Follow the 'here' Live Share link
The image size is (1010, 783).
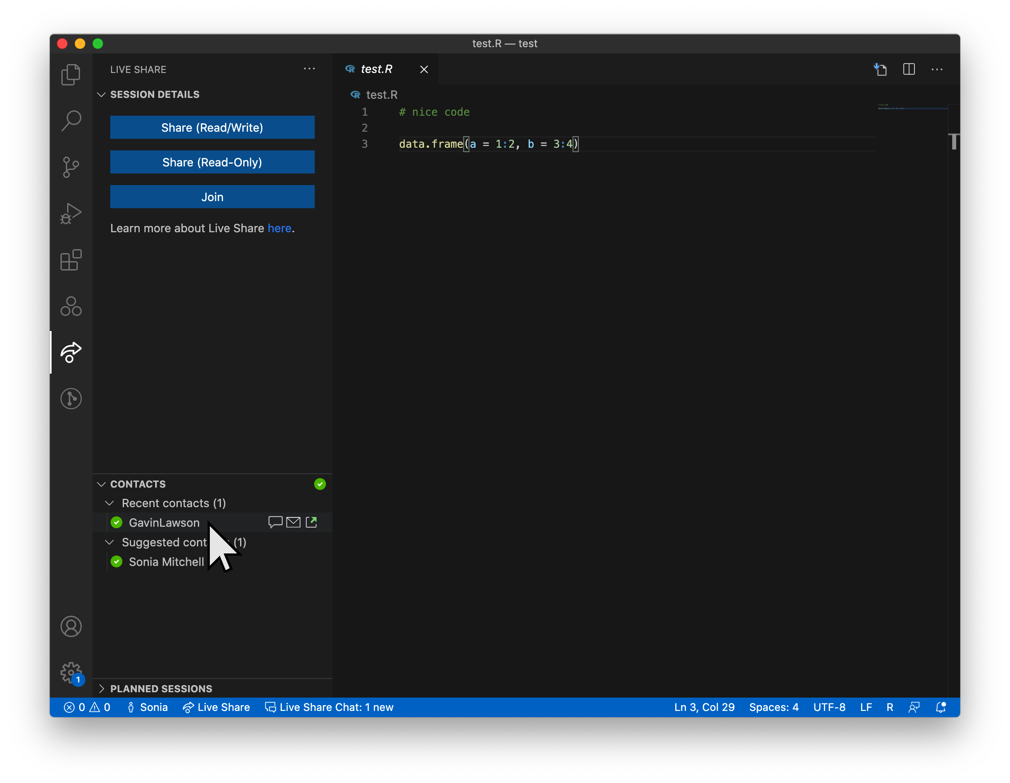click(x=279, y=228)
